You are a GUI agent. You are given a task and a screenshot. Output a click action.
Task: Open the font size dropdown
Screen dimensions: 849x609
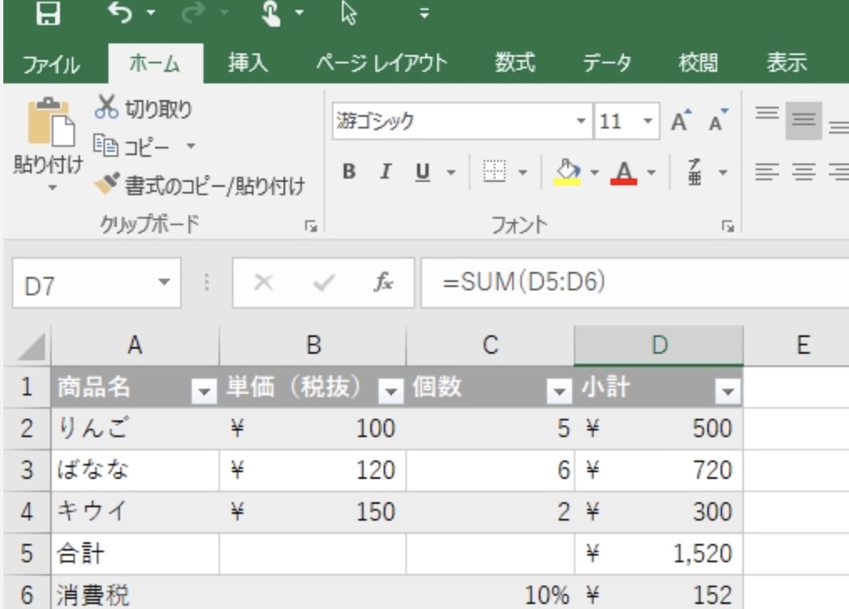[x=647, y=122]
